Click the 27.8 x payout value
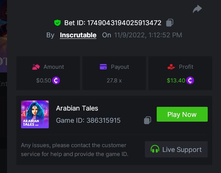This screenshot has height=173, width=221. point(114,81)
